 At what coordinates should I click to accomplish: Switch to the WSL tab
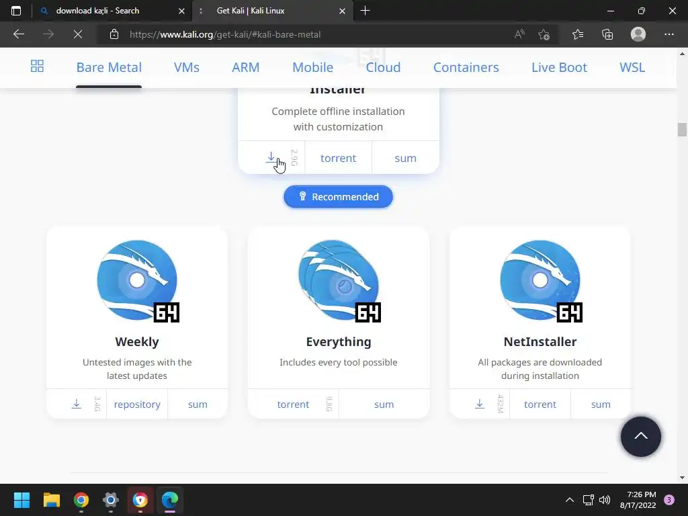pyautogui.click(x=632, y=67)
